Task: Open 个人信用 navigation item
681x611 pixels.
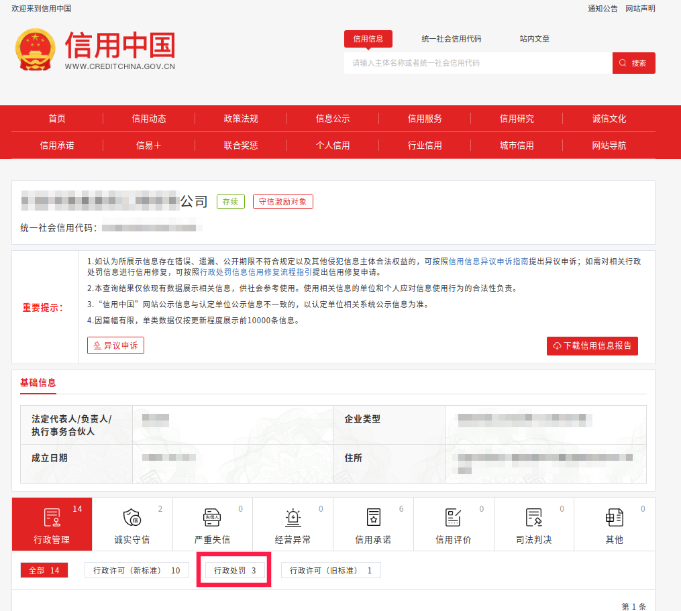Action: [333, 146]
